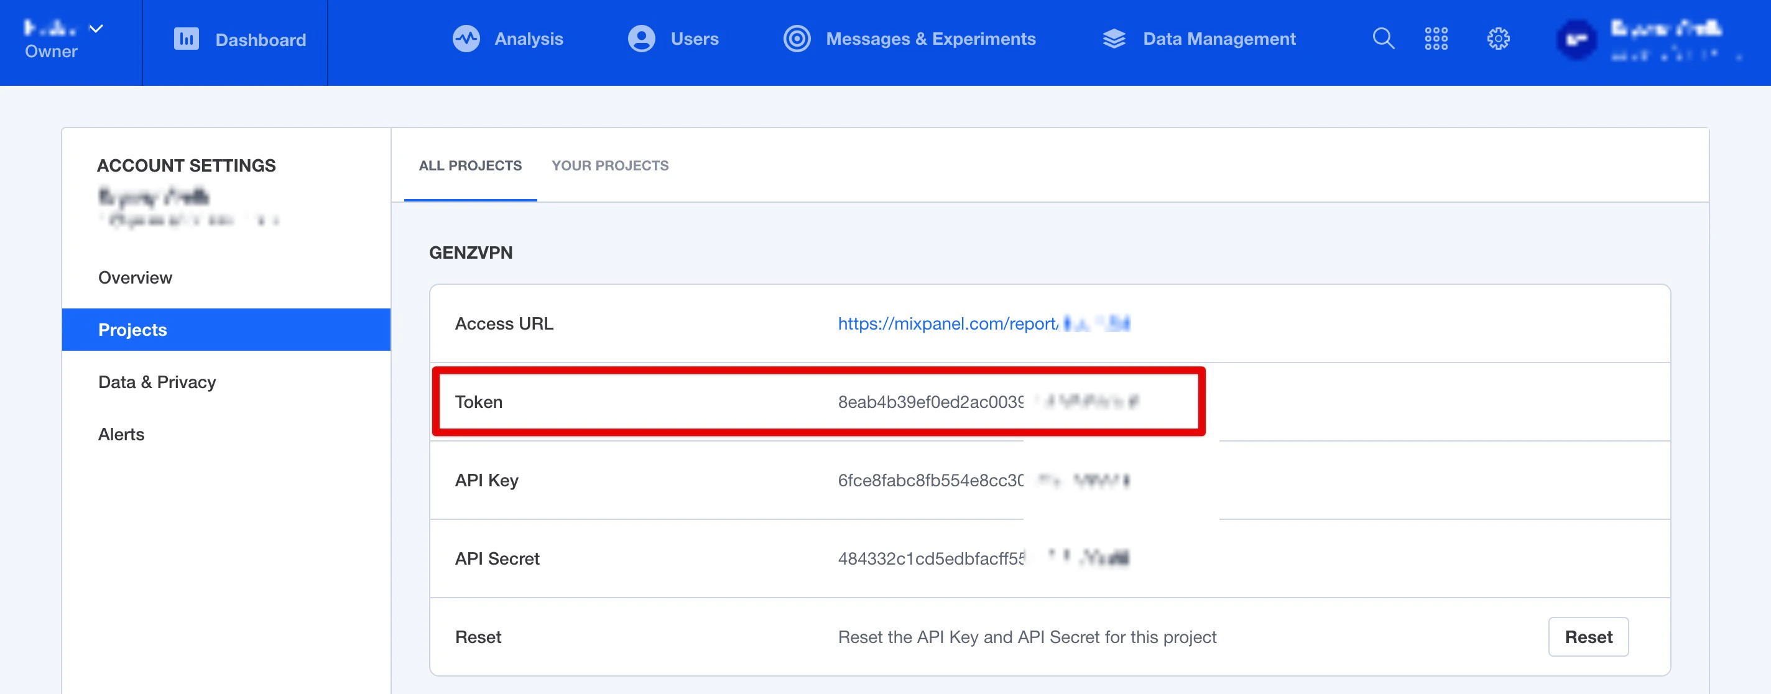
Task: Expand the project switcher chevron
Action: tap(96, 28)
